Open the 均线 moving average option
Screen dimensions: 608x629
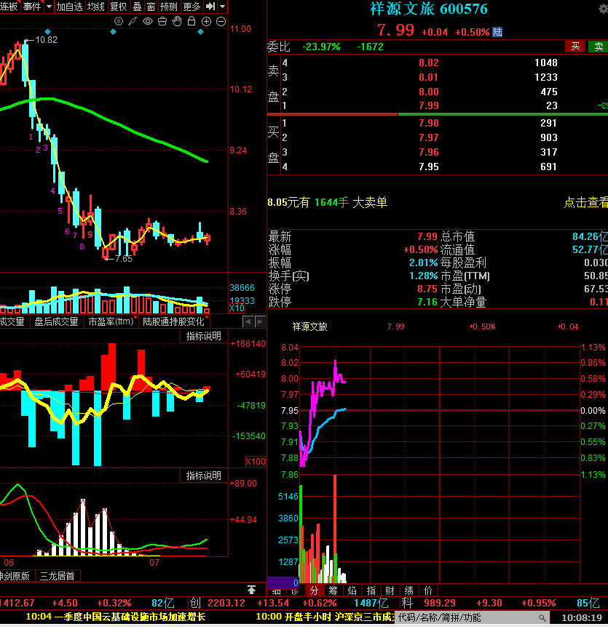pos(96,7)
